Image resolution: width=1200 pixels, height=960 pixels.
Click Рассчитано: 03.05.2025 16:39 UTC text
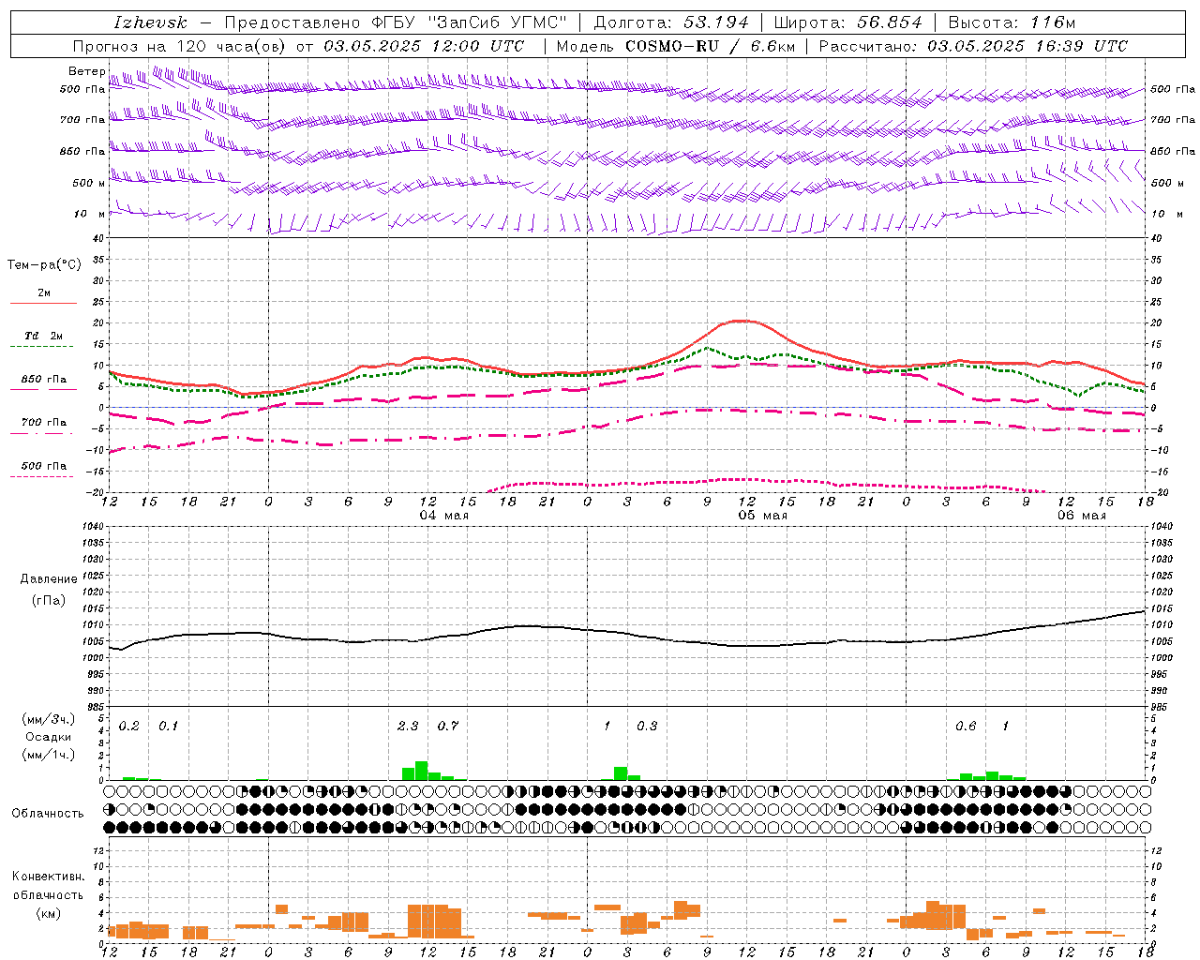[973, 46]
